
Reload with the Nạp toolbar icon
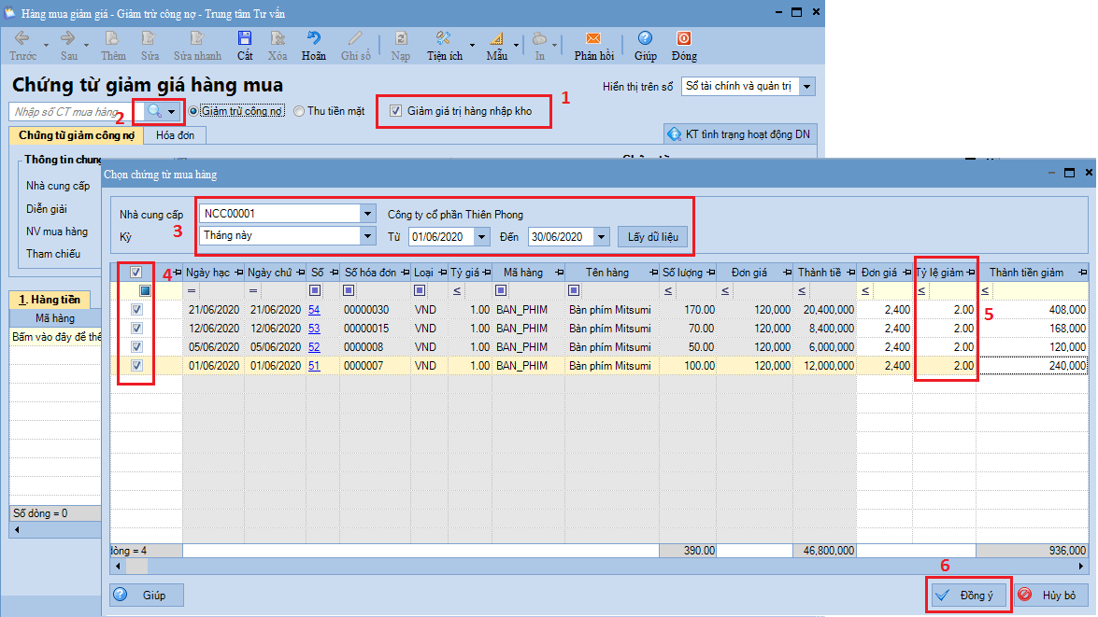pos(401,38)
